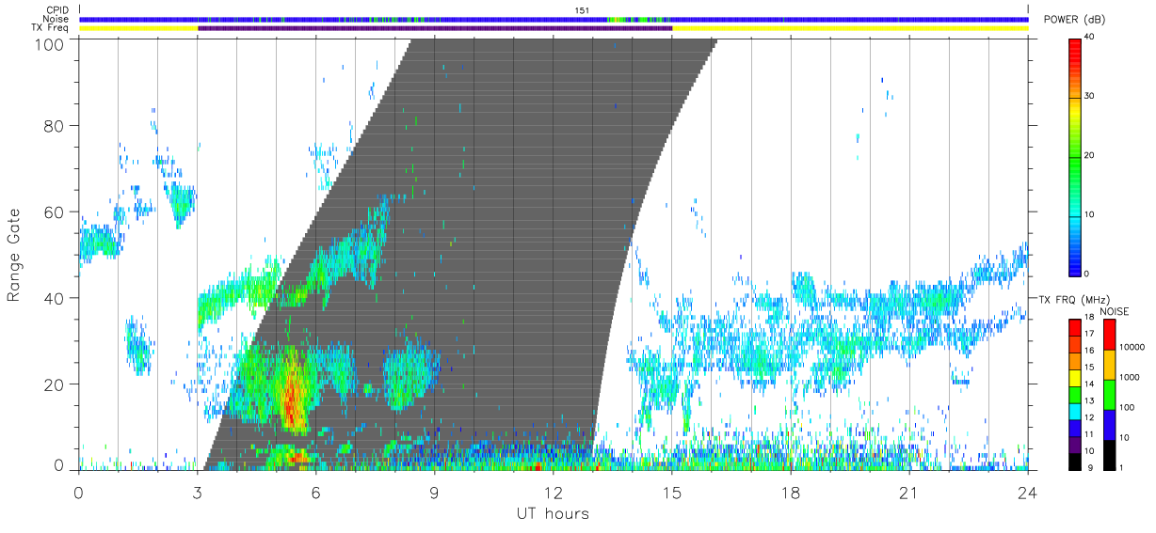Click the 10000 label on NOISE colorbar

(1132, 347)
